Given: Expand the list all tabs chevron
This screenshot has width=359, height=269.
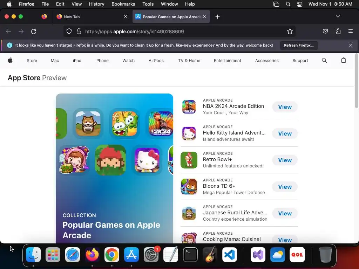Looking at the screenshot, I should (x=338, y=16).
